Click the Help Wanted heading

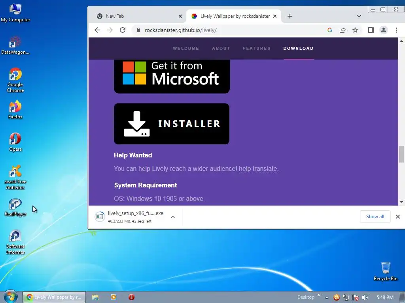(x=133, y=155)
